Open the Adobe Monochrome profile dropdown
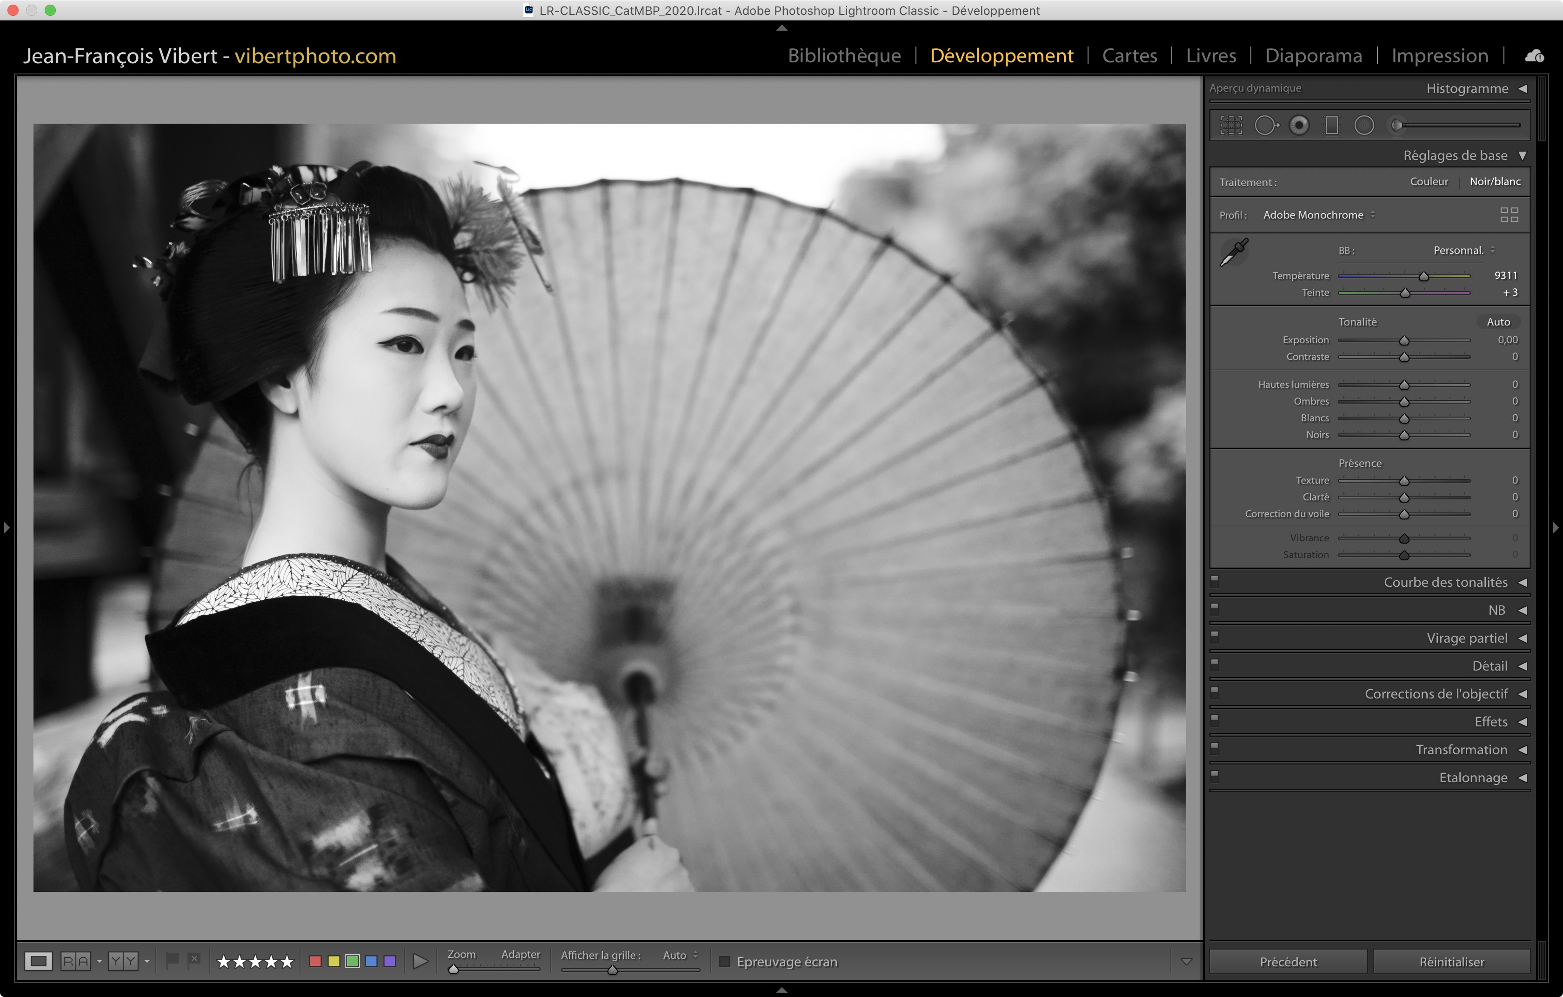The width and height of the screenshot is (1563, 997). pyautogui.click(x=1318, y=215)
